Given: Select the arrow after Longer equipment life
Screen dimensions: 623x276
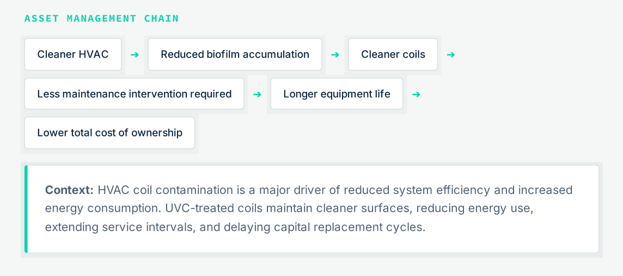Looking at the screenshot, I should pos(416,94).
